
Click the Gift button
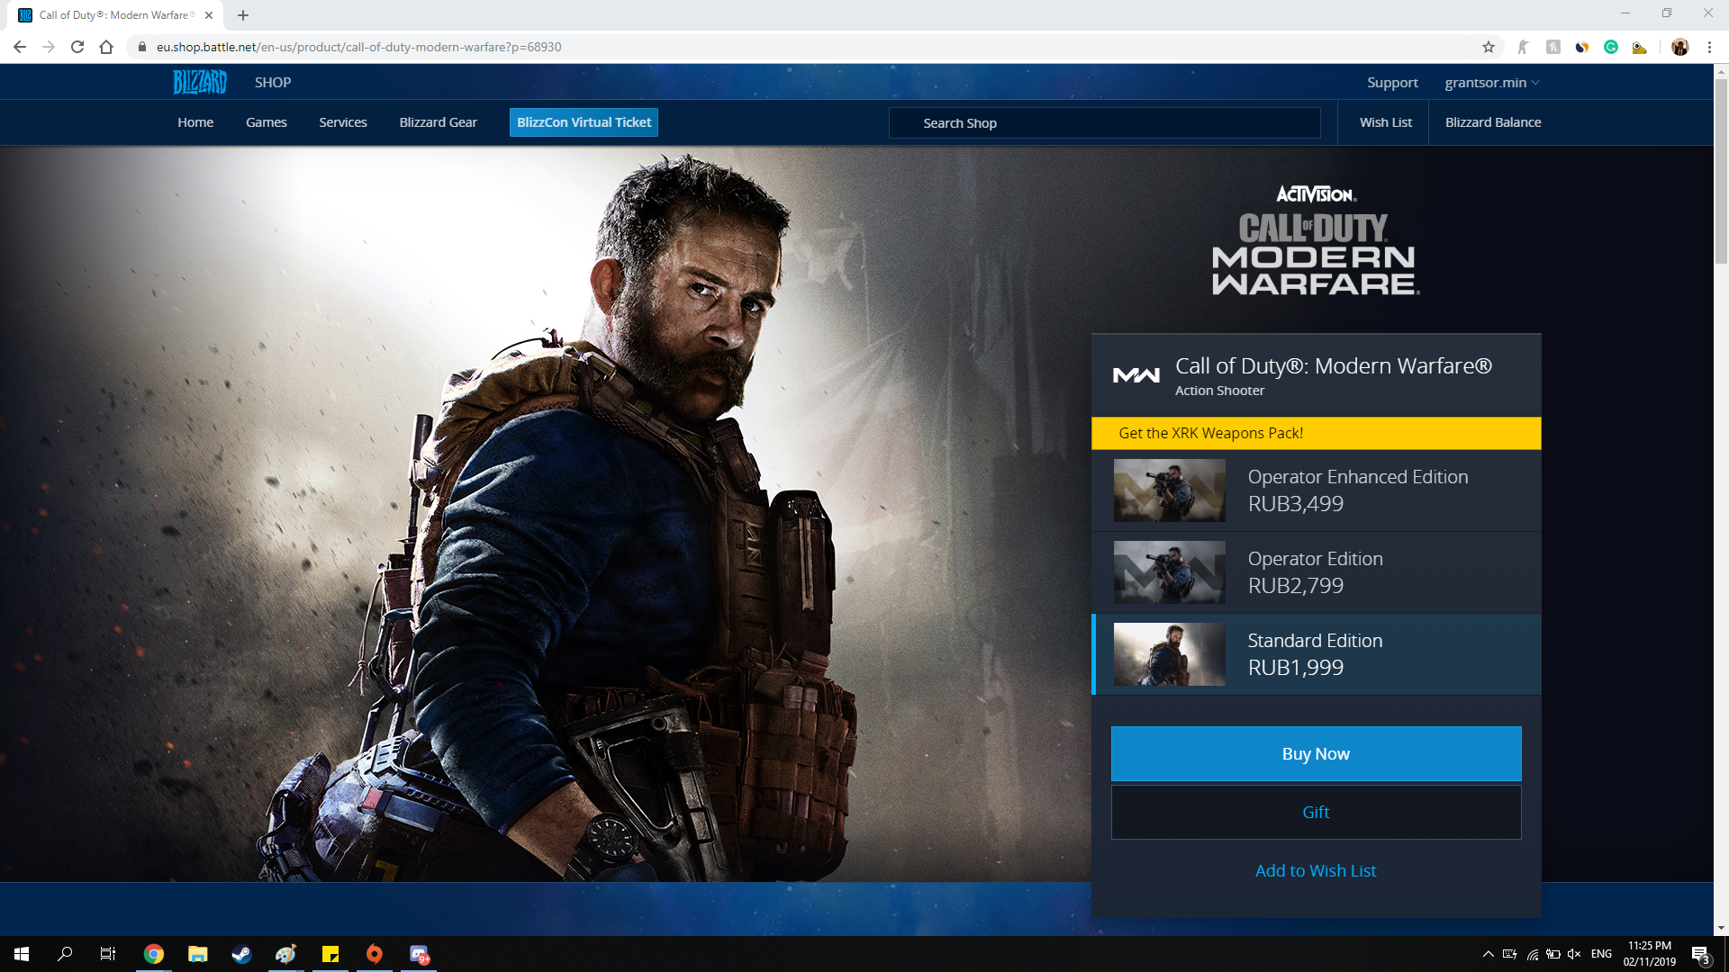(1317, 812)
